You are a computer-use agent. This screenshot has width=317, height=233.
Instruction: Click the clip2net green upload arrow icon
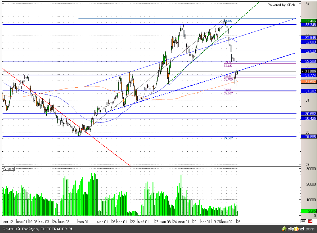pyautogui.click(x=284, y=228)
